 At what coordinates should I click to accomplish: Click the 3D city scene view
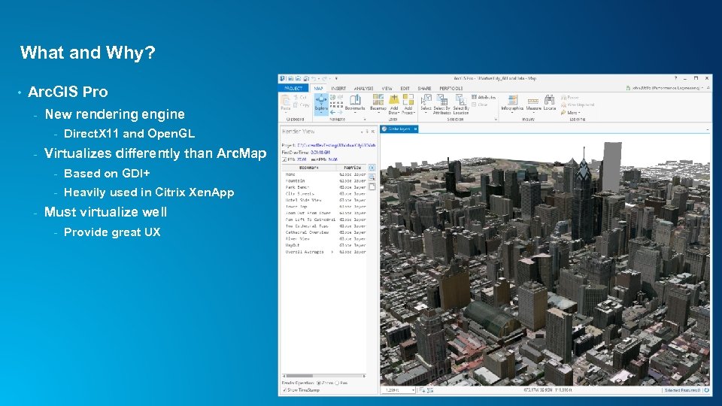tap(545, 260)
